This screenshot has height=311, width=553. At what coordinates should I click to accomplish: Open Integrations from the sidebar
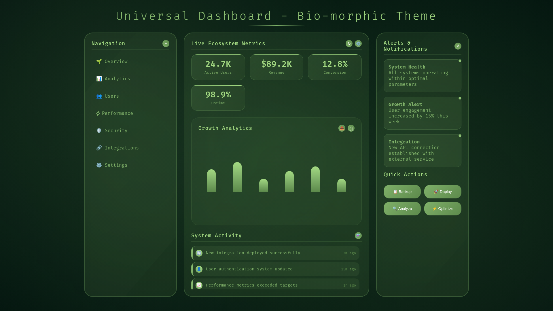(x=121, y=148)
